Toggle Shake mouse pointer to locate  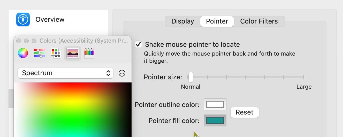click(139, 44)
